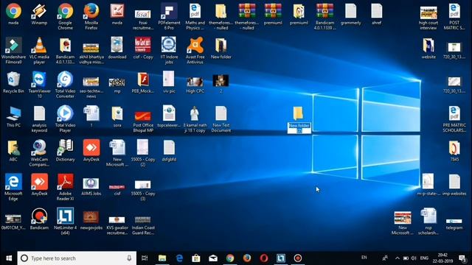472x265 pixels.
Task: Click the New folder (2) name edit box
Action: pyautogui.click(x=299, y=128)
